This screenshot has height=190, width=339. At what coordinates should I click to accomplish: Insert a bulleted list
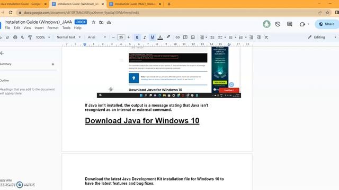(x=230, y=37)
